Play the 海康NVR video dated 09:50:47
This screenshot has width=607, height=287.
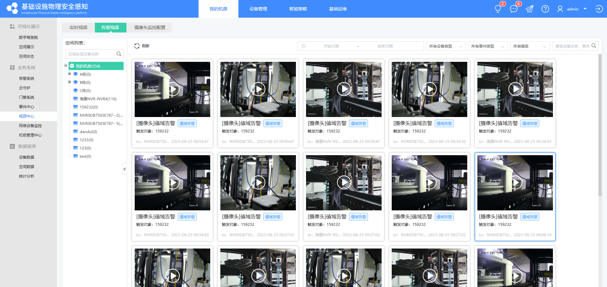pos(344,89)
